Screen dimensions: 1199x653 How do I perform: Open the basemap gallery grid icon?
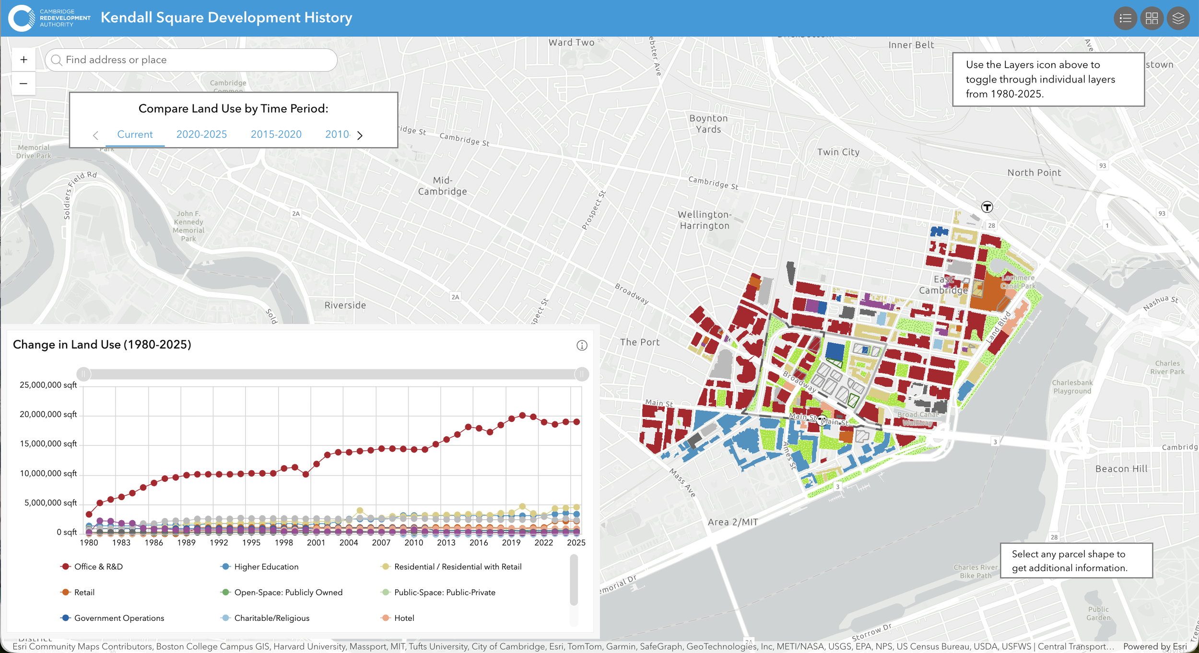[x=1152, y=19]
